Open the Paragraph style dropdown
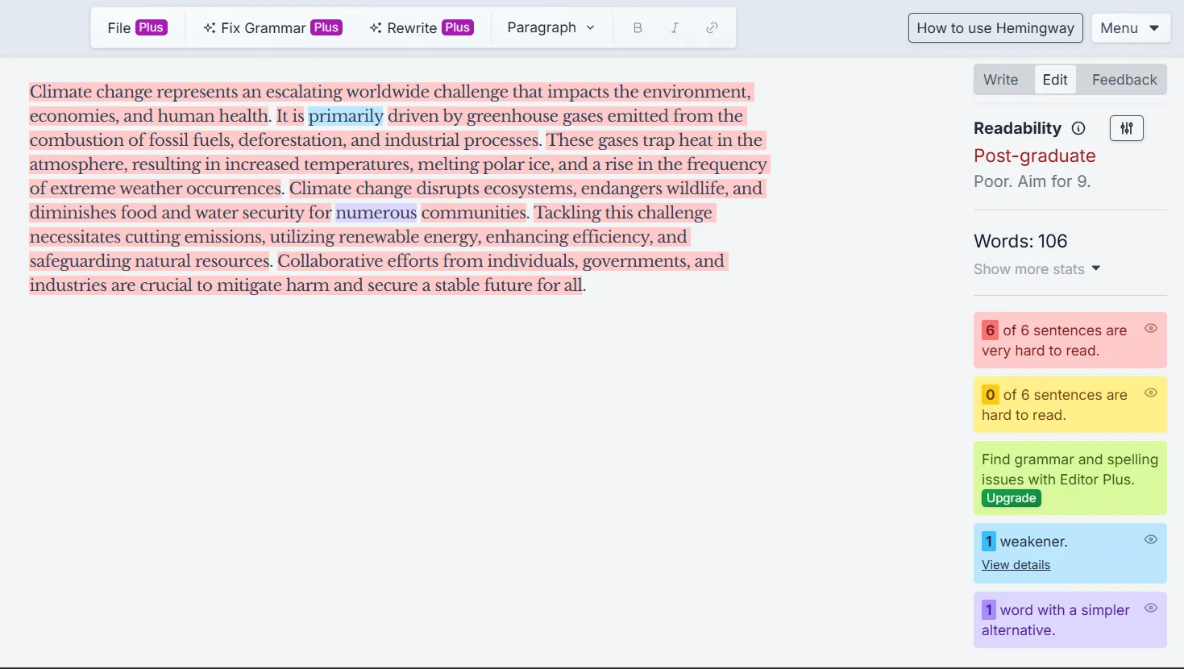1184x669 pixels. click(550, 27)
